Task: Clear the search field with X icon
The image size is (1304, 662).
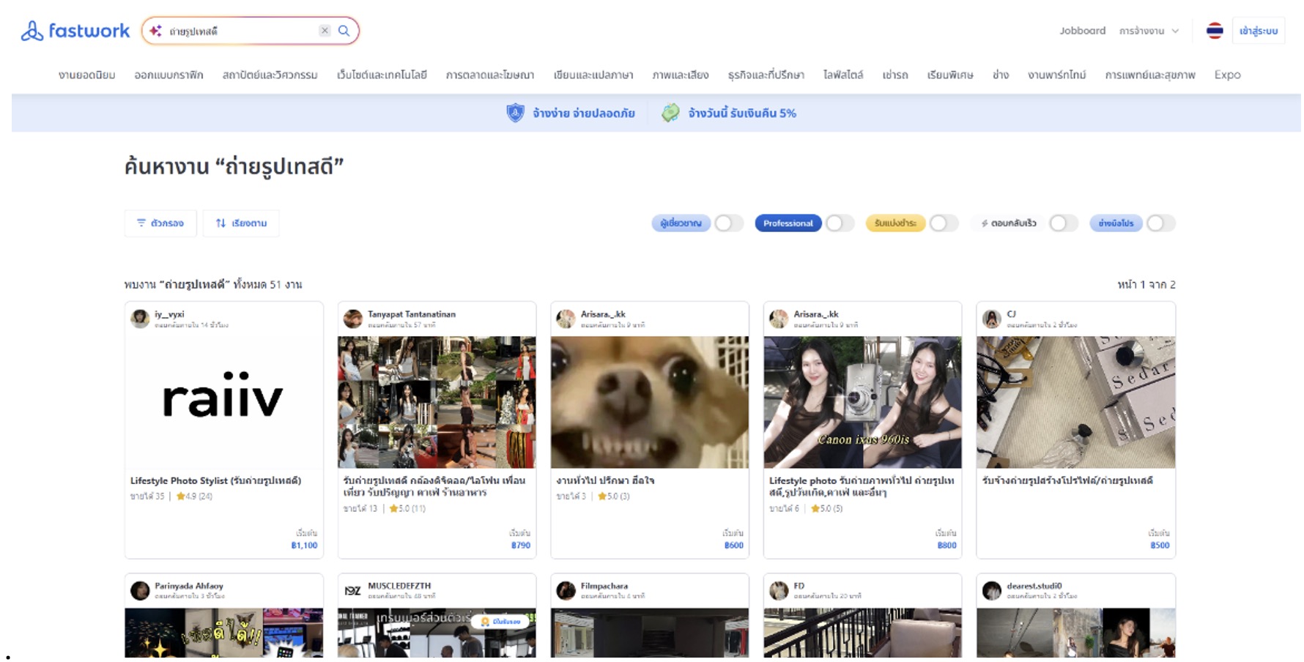Action: point(325,31)
